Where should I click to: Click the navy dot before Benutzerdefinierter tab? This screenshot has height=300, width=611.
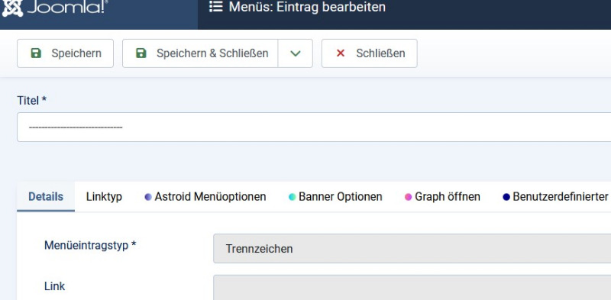(506, 197)
